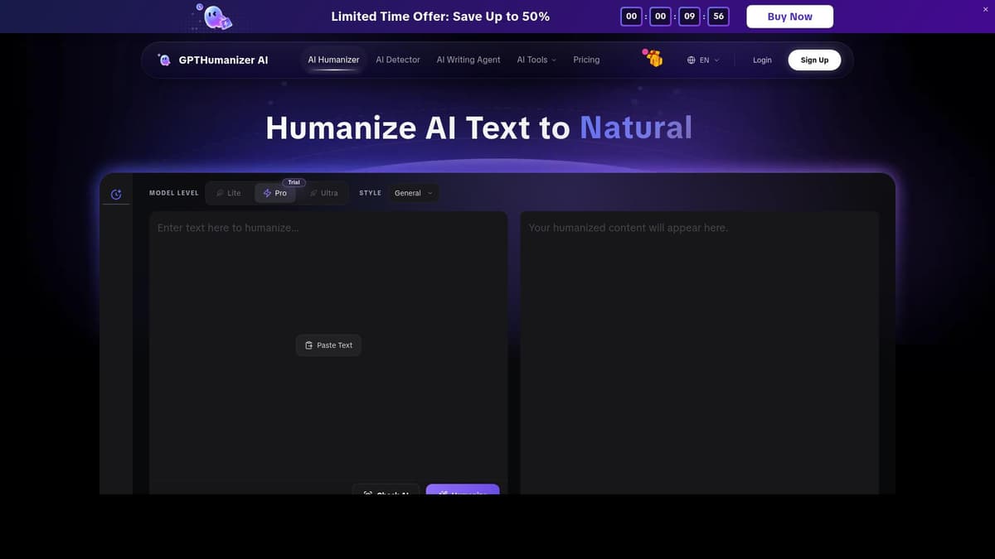Click the Lite model's quill icon
Viewport: 995px width, 559px height.
point(217,192)
